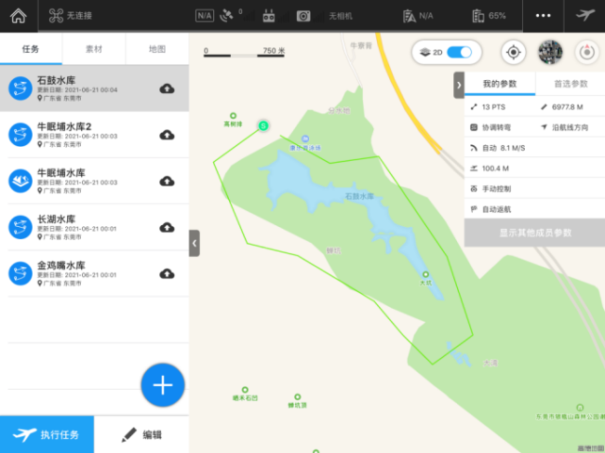This screenshot has width=605, height=453.
Task: Click the remote controller status icon
Action: click(268, 16)
